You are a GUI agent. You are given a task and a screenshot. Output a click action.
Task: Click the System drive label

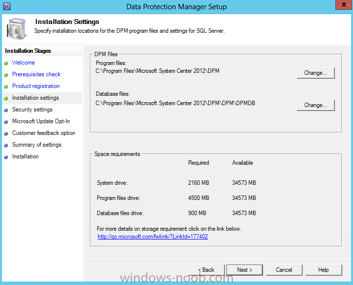[112, 183]
